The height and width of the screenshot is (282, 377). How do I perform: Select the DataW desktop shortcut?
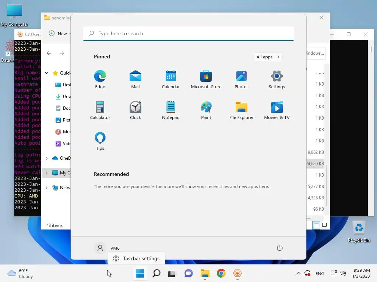click(7, 51)
